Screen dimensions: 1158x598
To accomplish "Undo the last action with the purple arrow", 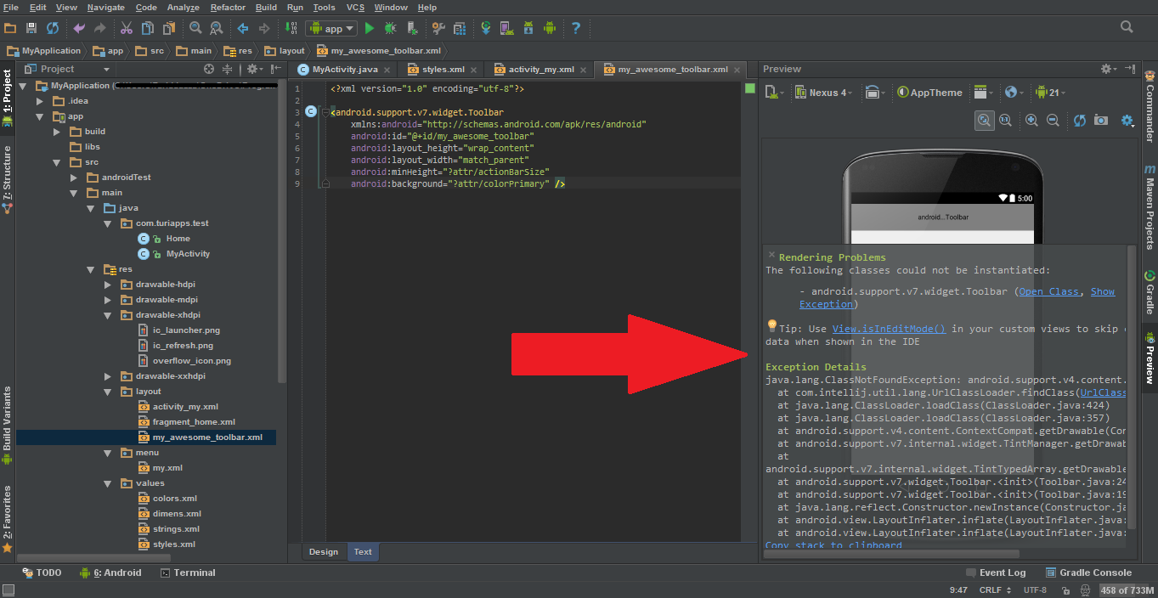I will tap(79, 28).
